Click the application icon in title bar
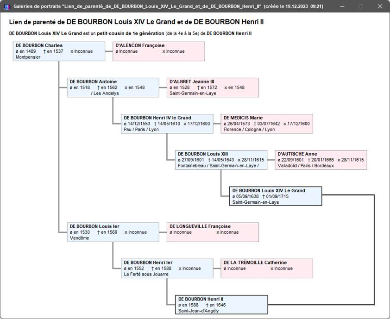The height and width of the screenshot is (319, 390). (7, 6)
